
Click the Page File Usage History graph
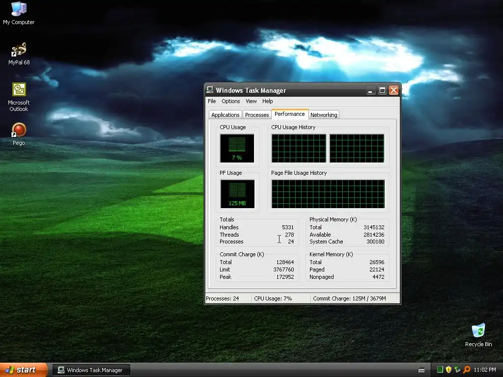tap(328, 194)
